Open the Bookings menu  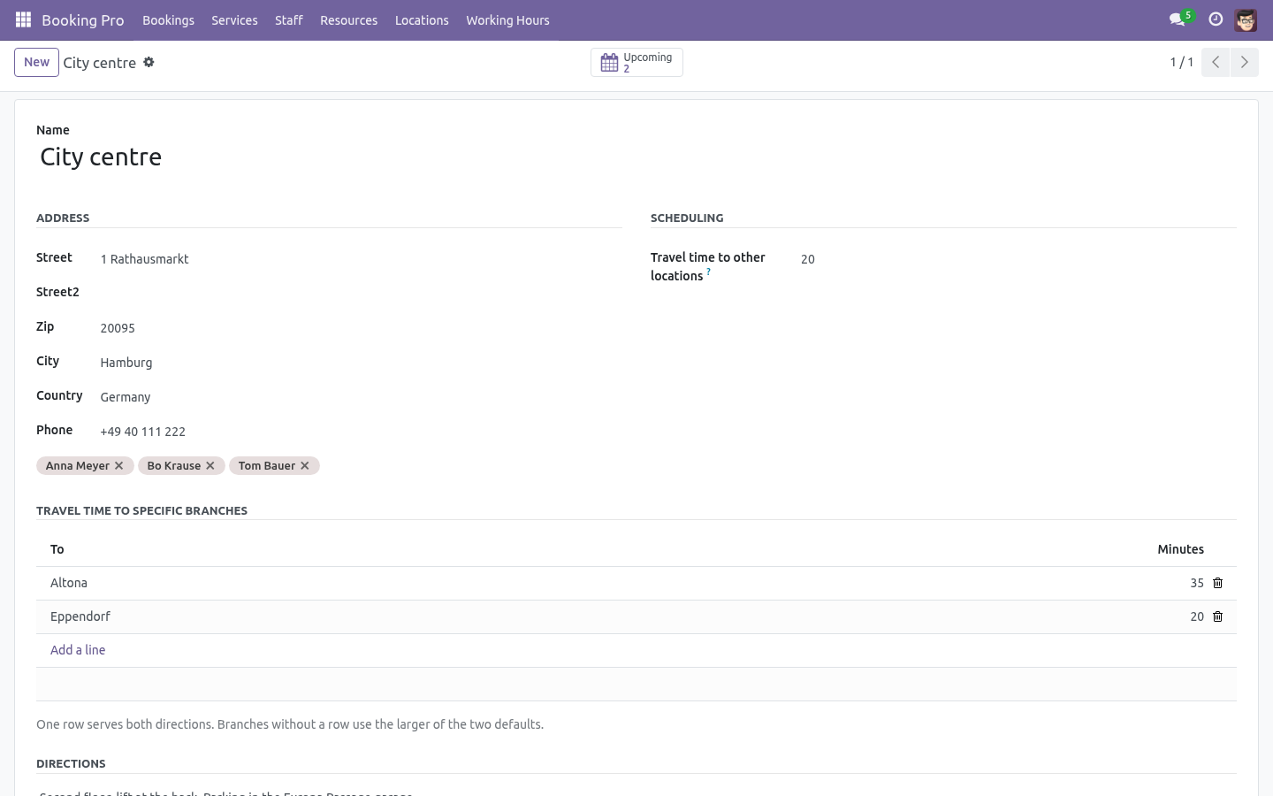[x=168, y=19]
